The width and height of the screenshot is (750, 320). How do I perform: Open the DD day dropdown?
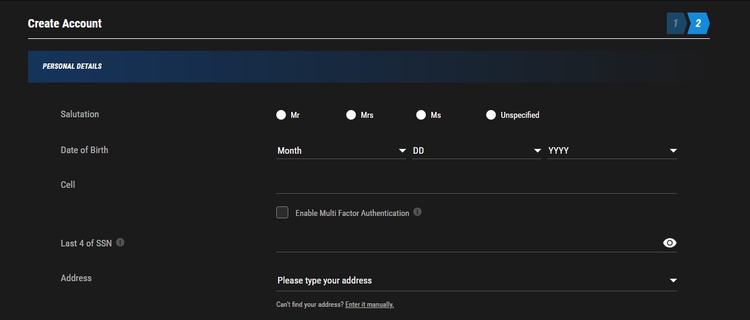tap(477, 151)
